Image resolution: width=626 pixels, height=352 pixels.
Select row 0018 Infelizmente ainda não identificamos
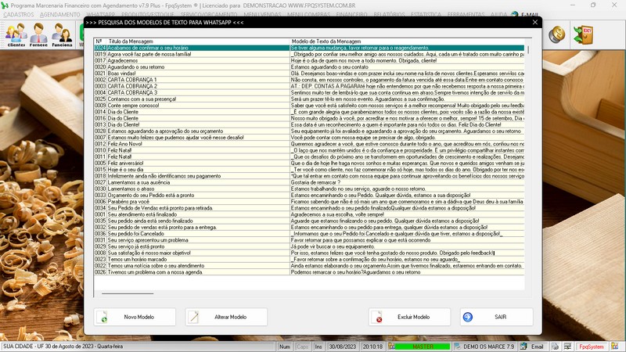click(x=309, y=176)
